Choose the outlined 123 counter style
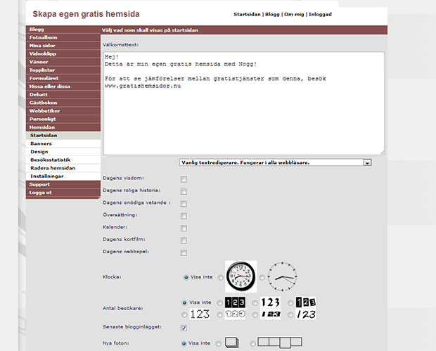The width and height of the screenshot is (436, 351). [x=235, y=314]
